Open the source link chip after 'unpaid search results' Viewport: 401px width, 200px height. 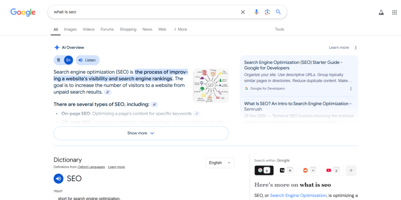click(108, 92)
